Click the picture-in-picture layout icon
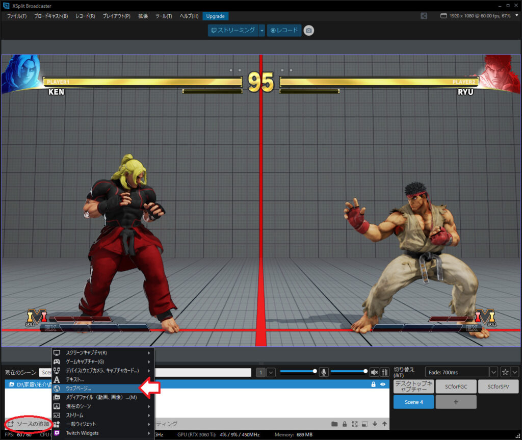The height and width of the screenshot is (440, 522). pyautogui.click(x=365, y=424)
